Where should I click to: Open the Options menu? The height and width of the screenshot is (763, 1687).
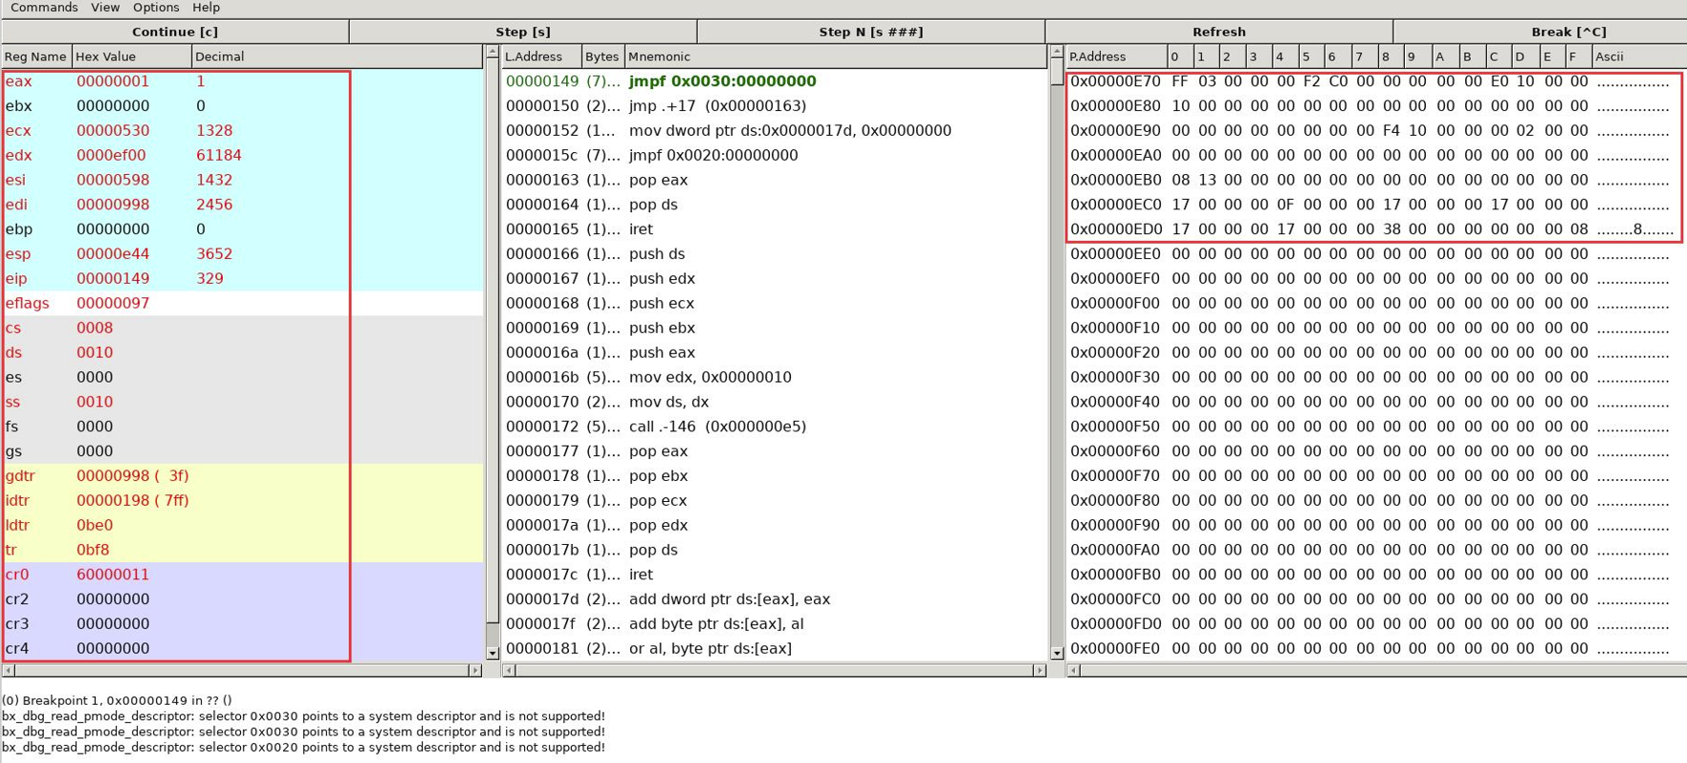coord(156,8)
